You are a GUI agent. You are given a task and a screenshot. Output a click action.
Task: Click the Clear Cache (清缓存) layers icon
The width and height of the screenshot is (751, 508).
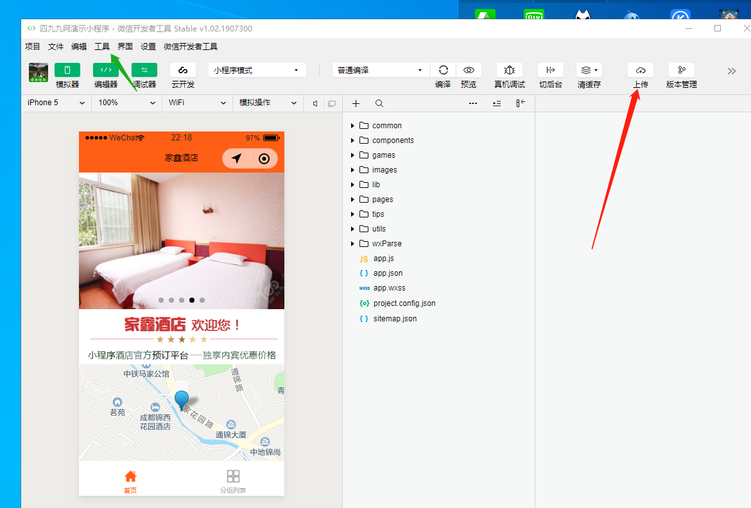coord(588,70)
